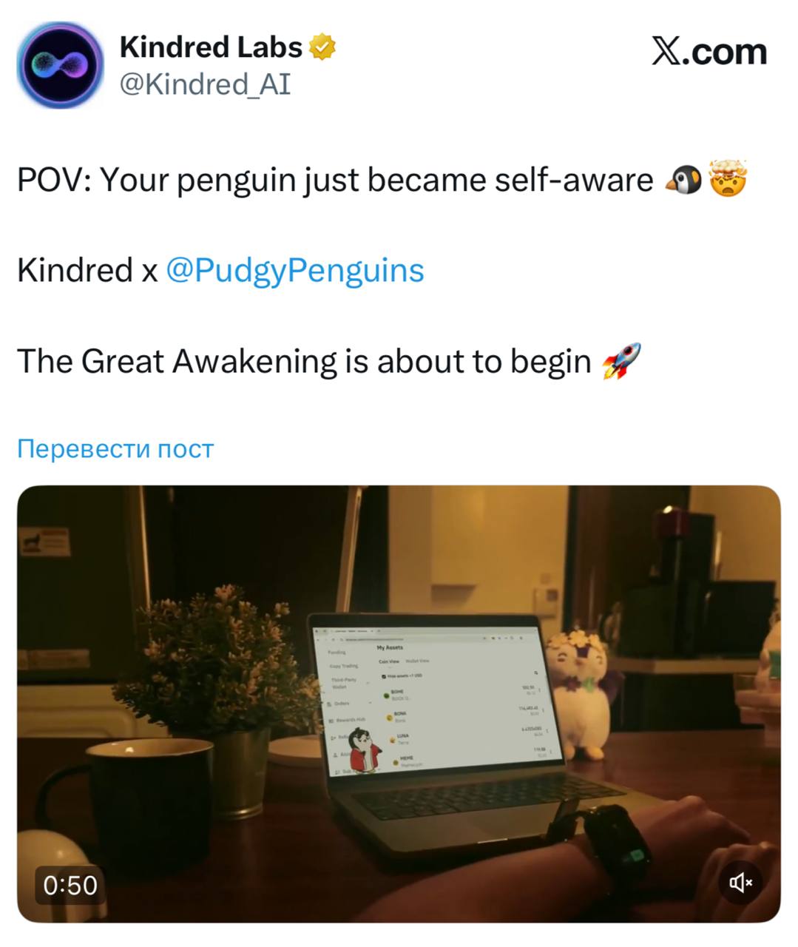Click the 'Перевести пост' translate link
The width and height of the screenshot is (798, 947).
(x=115, y=448)
